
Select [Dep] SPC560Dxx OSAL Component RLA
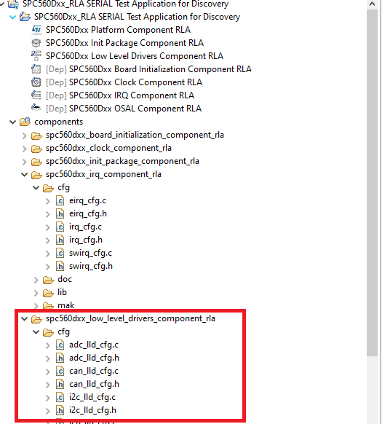pyautogui.click(x=124, y=109)
